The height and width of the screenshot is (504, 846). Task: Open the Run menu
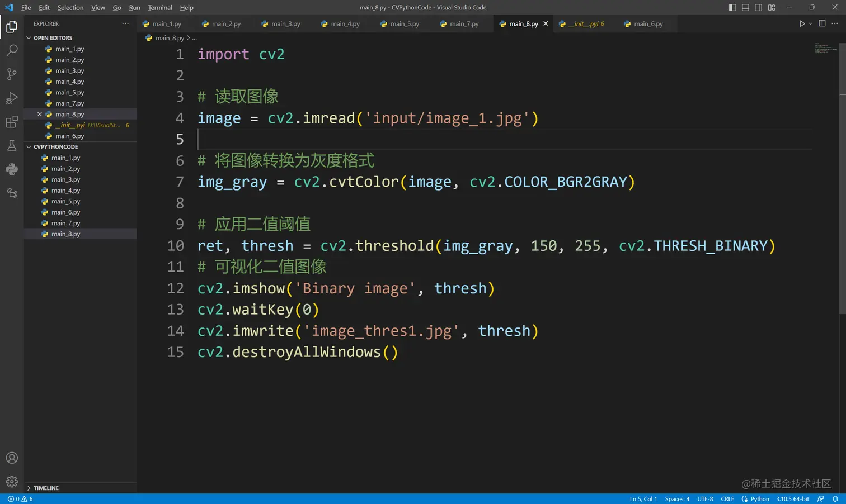click(134, 7)
